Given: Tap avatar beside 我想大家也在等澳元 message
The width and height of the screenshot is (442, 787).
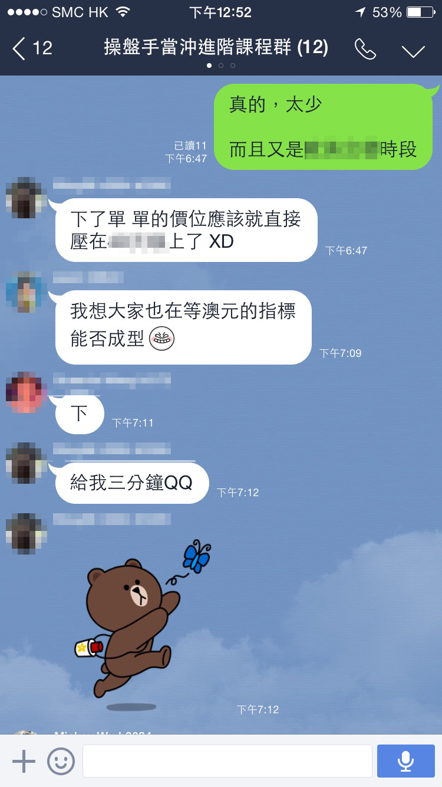Looking at the screenshot, I should pyautogui.click(x=26, y=291).
